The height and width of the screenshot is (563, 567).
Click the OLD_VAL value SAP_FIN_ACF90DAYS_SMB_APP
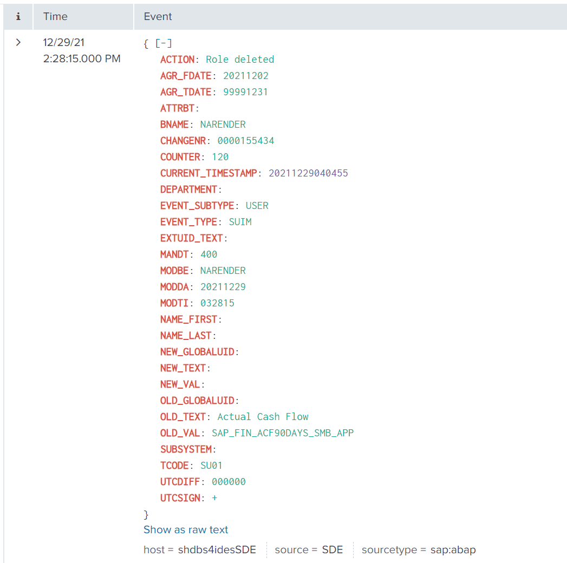282,433
